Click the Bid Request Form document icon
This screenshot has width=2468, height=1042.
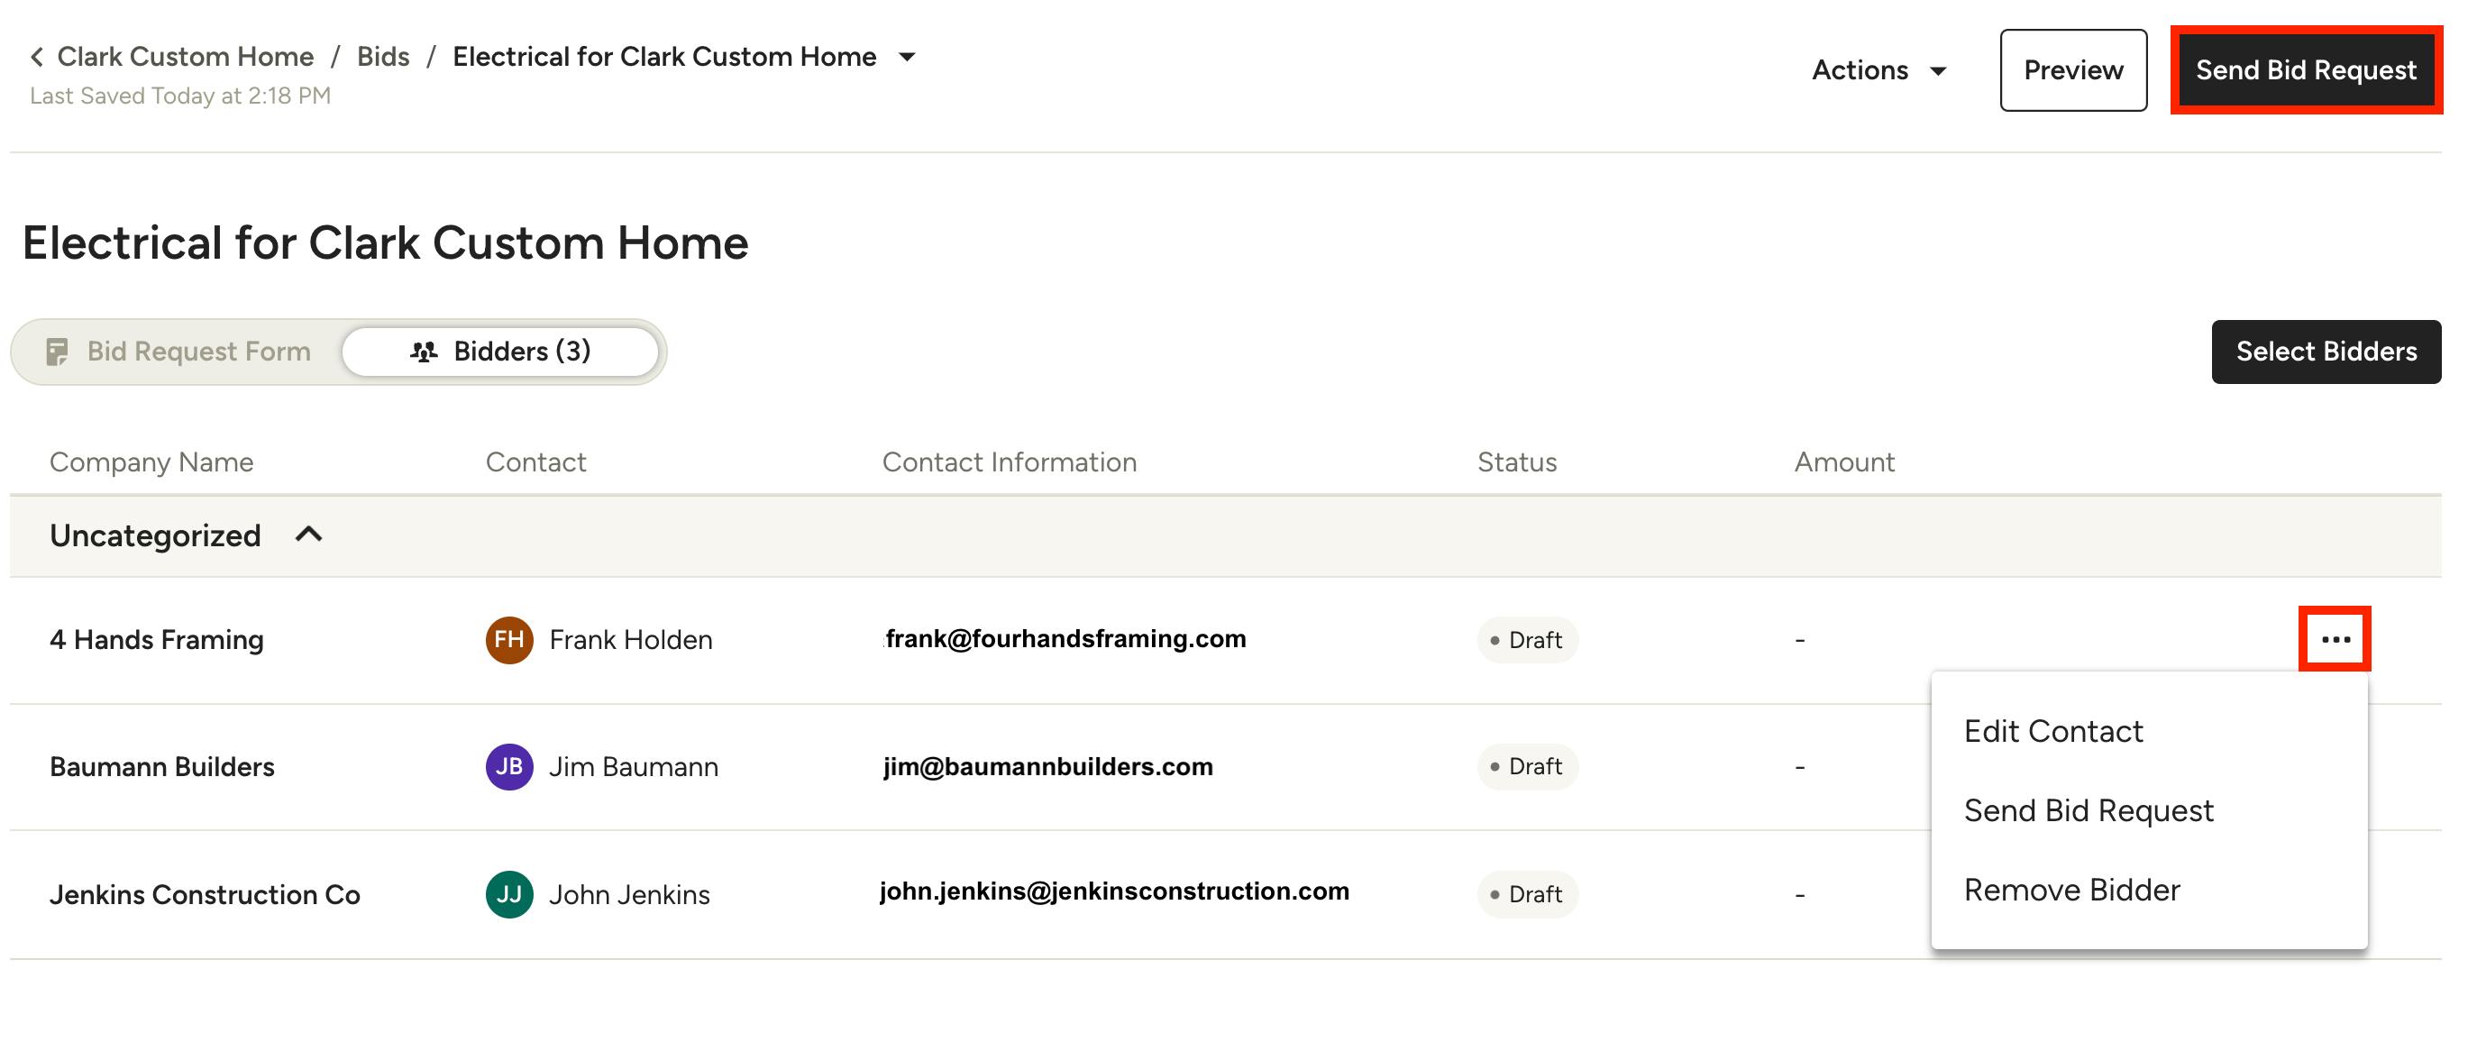[58, 352]
